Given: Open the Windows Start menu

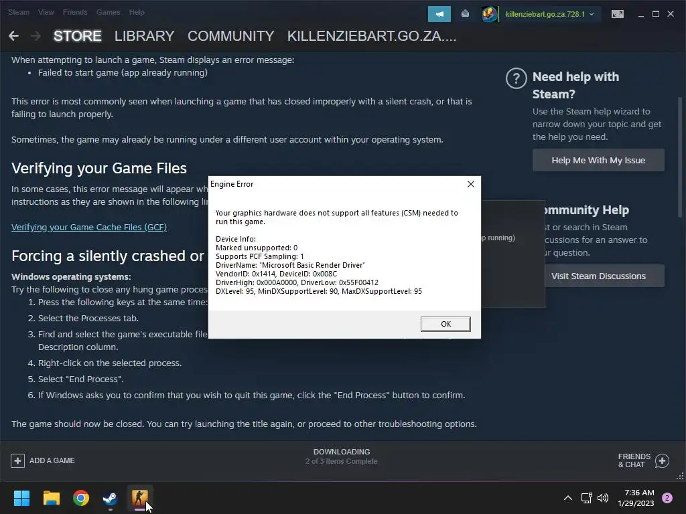Looking at the screenshot, I should [x=21, y=498].
